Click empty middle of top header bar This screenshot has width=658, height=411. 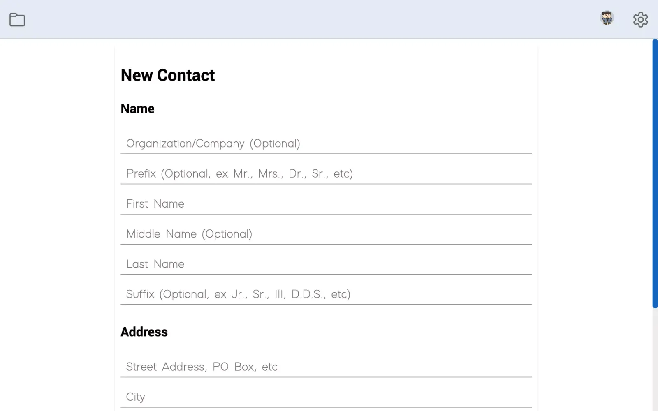tap(313, 19)
